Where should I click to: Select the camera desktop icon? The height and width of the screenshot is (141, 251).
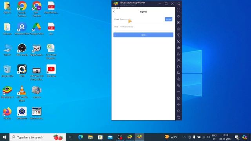click(x=36, y=92)
